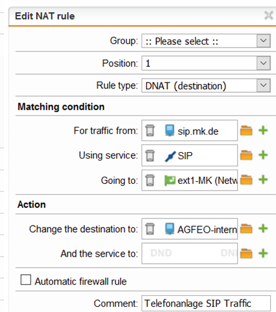Delete ext1-MK entry using trash icon
The image size is (276, 312).
point(150,180)
